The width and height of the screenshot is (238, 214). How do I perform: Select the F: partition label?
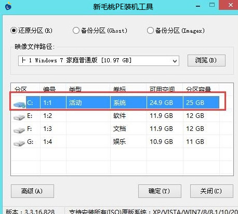(30, 129)
